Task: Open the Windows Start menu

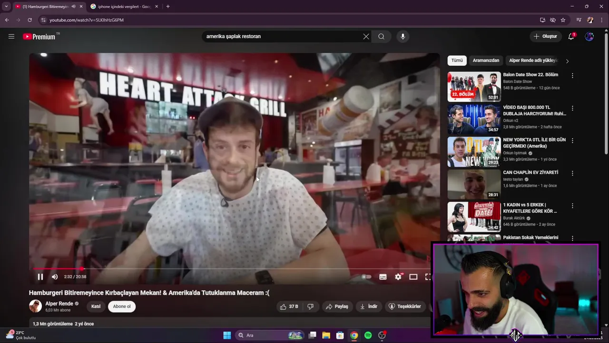Action: click(227, 335)
